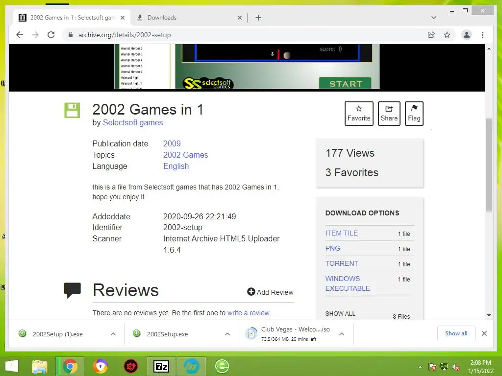Click SHOW ALL files
Viewport: 502px width, 376px height.
tap(340, 314)
